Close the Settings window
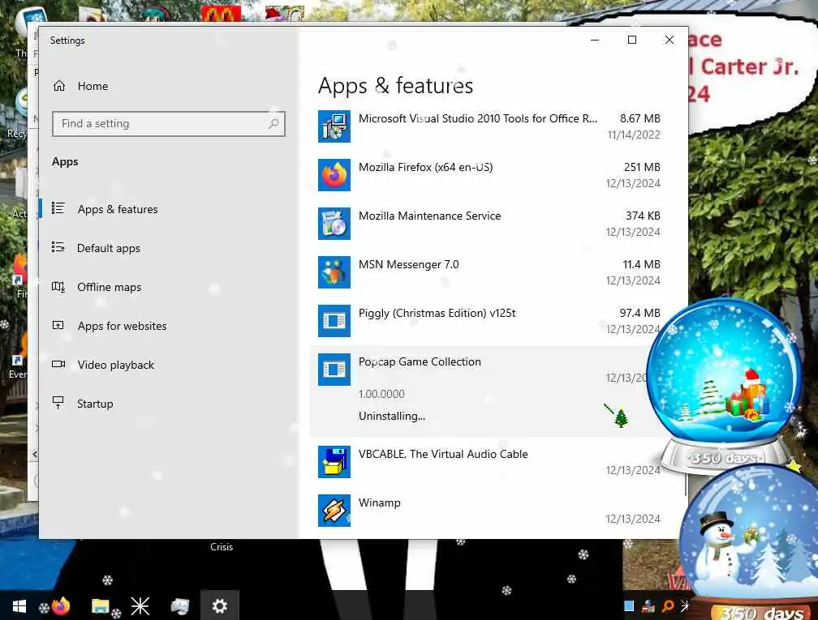The image size is (818, 620). [669, 41]
